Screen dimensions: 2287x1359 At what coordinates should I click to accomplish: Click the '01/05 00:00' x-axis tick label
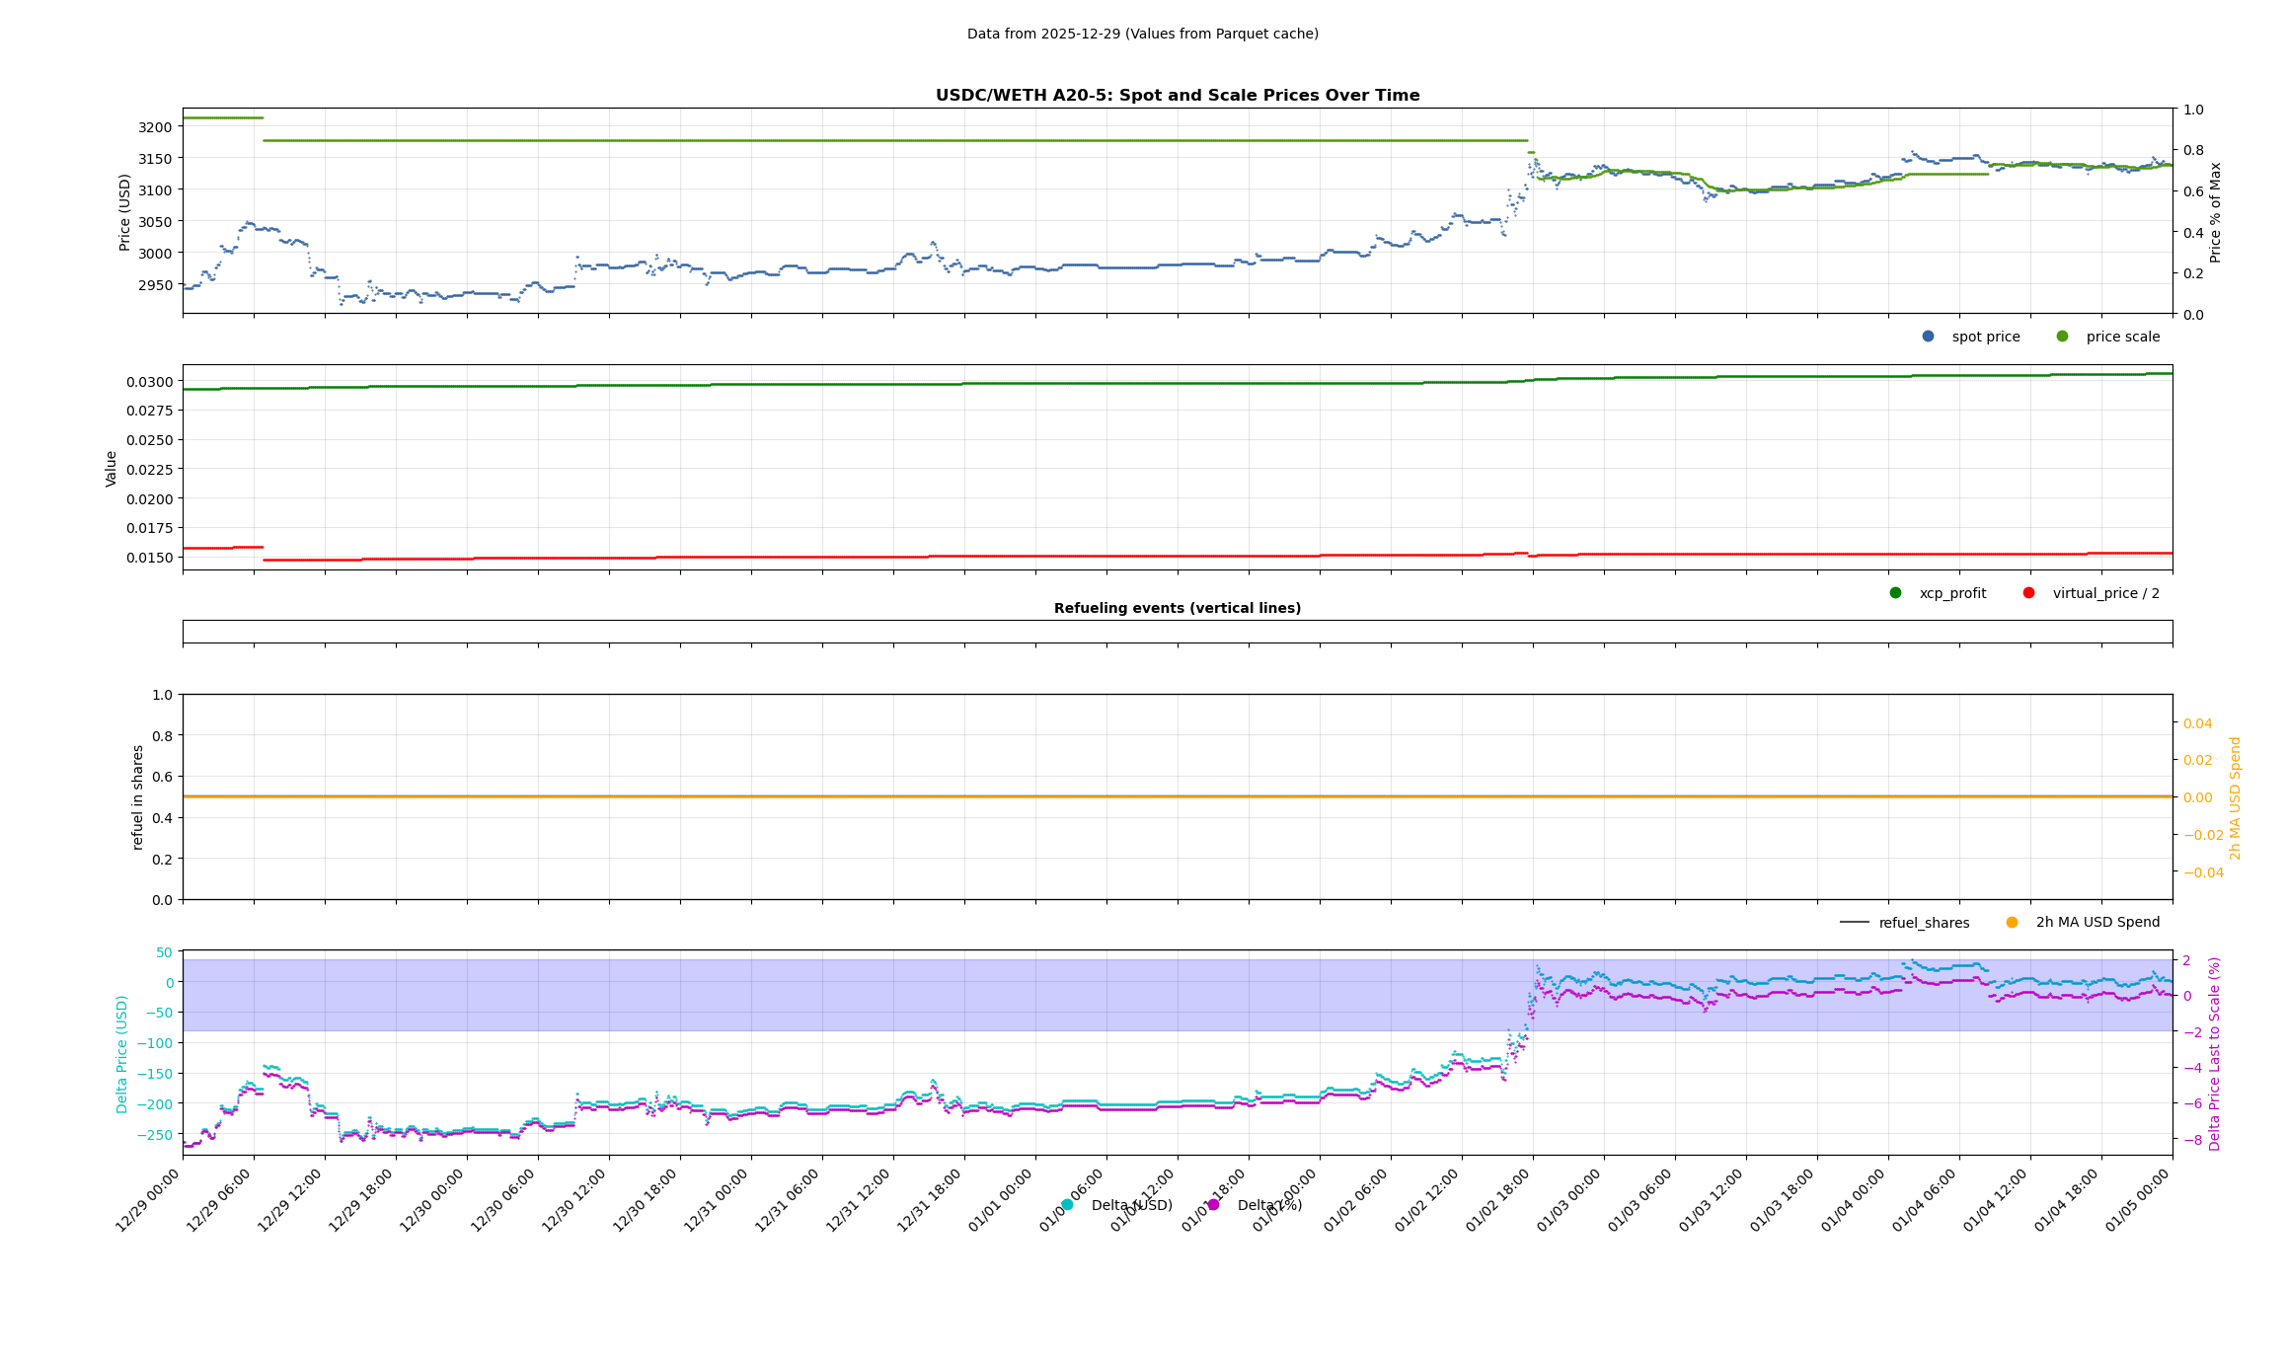point(2138,1200)
